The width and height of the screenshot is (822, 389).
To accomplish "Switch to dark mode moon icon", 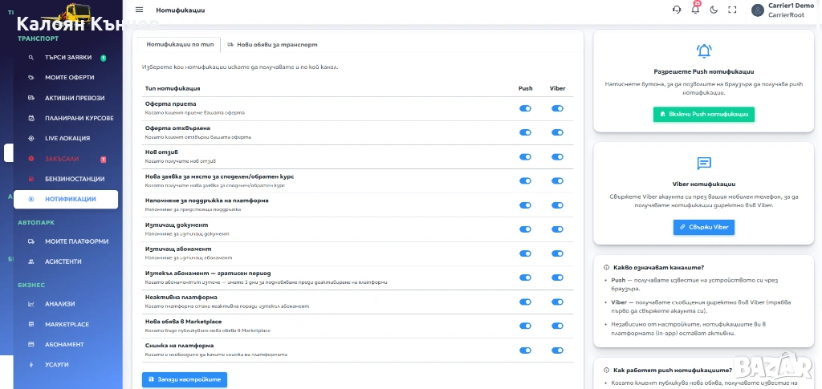I will 714,10.
